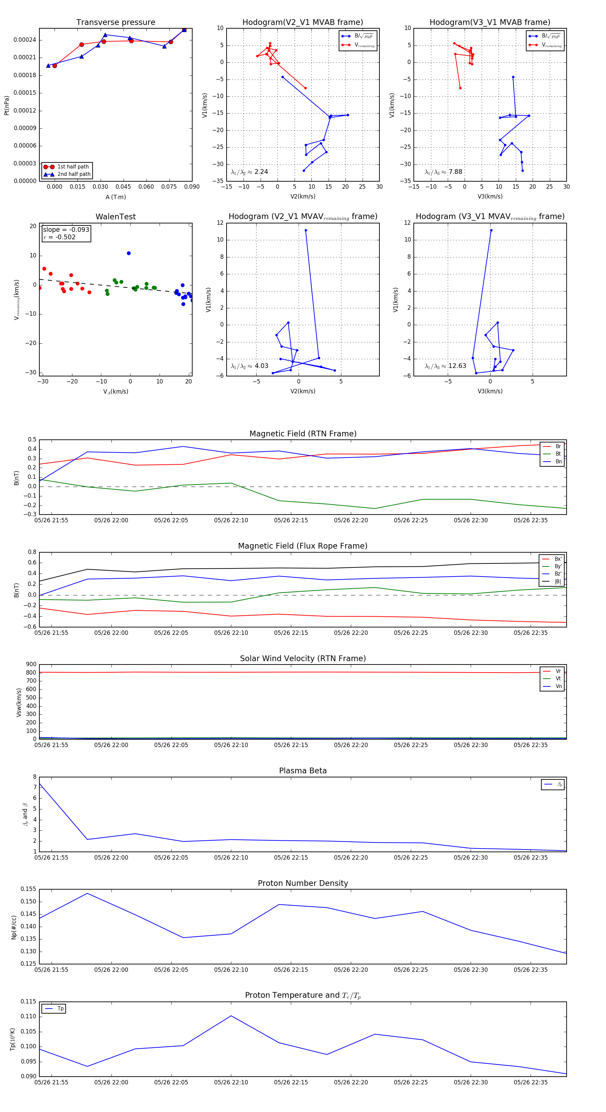Click the B/√μ0ρ legend entry in the V3_V1 MVAB hodogram
This screenshot has height=1112, width=606.
point(545,36)
